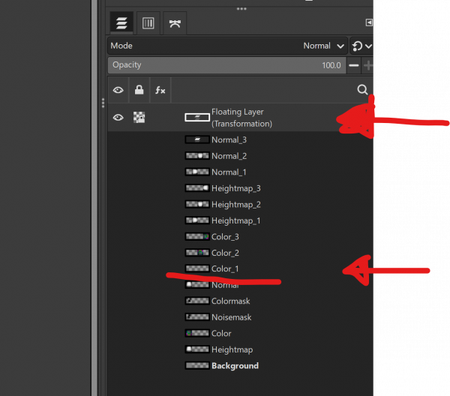450x396 pixels.
Task: Select the Heightmap_3 layer
Action: pyautogui.click(x=241, y=188)
